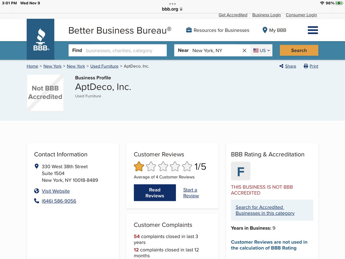345x259 pixels.
Task: Tap the three-dot multitasking control at the top
Action: tap(172, 4)
